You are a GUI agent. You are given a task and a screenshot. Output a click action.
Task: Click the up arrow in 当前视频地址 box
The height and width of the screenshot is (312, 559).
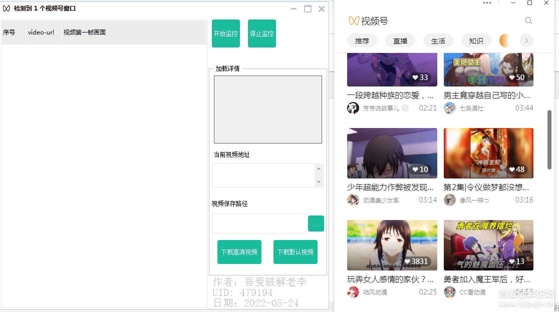pyautogui.click(x=319, y=169)
